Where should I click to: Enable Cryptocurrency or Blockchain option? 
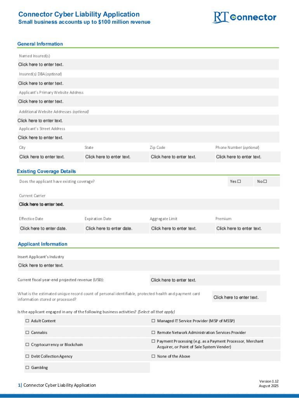(x=28, y=345)
